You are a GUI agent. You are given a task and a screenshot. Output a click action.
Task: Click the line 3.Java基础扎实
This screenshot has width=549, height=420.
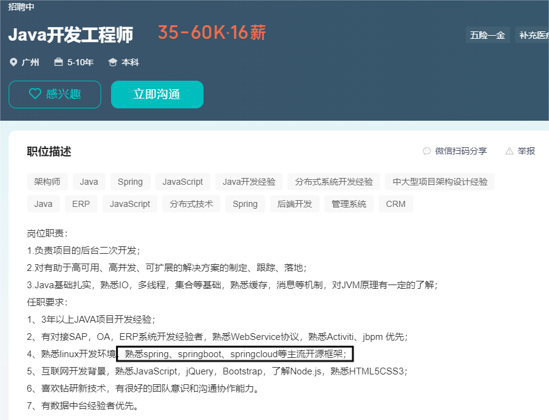click(x=232, y=285)
